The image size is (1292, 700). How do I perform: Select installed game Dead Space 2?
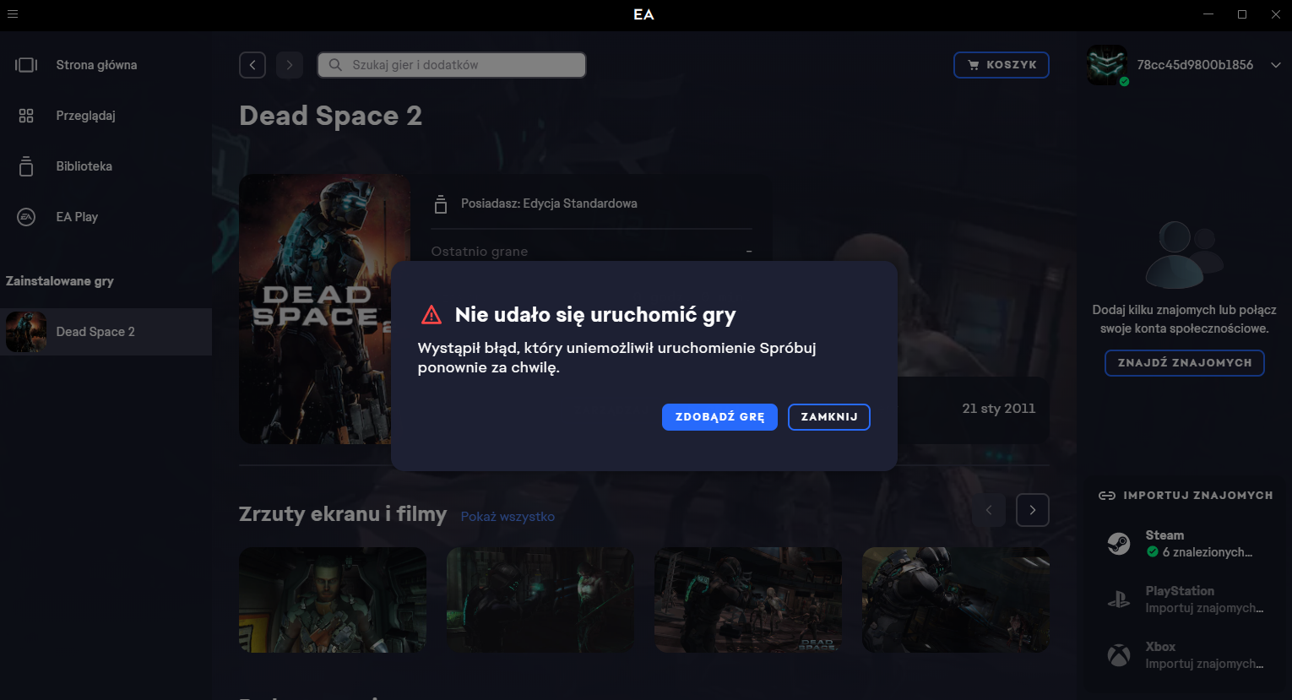pos(106,332)
